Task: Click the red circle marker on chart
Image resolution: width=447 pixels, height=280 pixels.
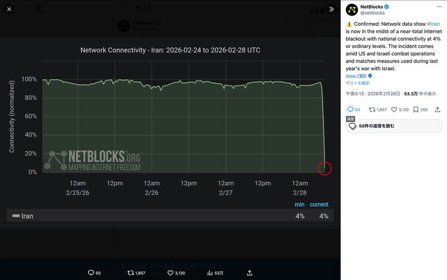Action: click(x=324, y=167)
